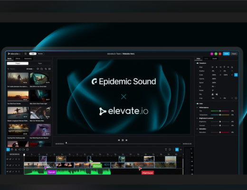Toggle the blue snapping button above the timeline
The image size is (247, 190).
(x=177, y=150)
